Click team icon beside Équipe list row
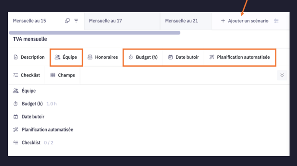The width and height of the screenshot is (297, 166). [16, 91]
